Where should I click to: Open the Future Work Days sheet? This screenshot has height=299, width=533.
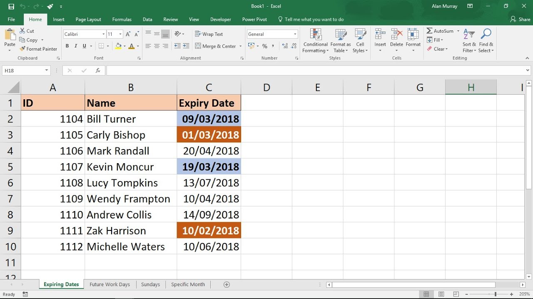click(x=110, y=284)
